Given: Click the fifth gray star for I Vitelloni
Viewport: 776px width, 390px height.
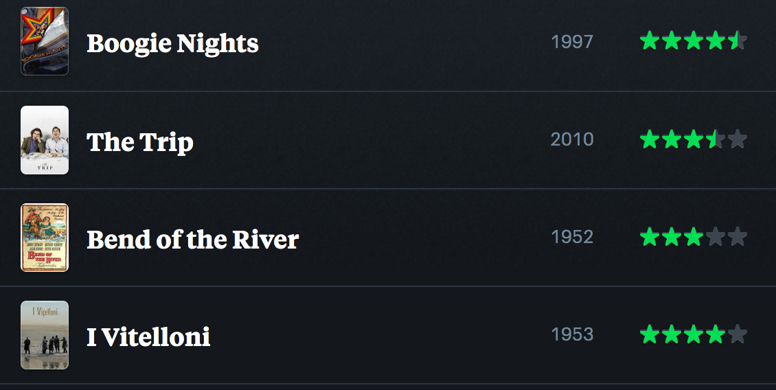Looking at the screenshot, I should click(x=738, y=334).
